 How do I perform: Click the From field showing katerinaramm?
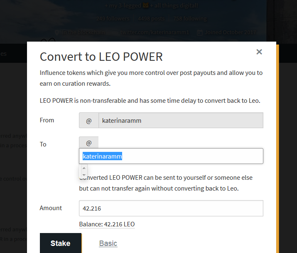tap(181, 120)
